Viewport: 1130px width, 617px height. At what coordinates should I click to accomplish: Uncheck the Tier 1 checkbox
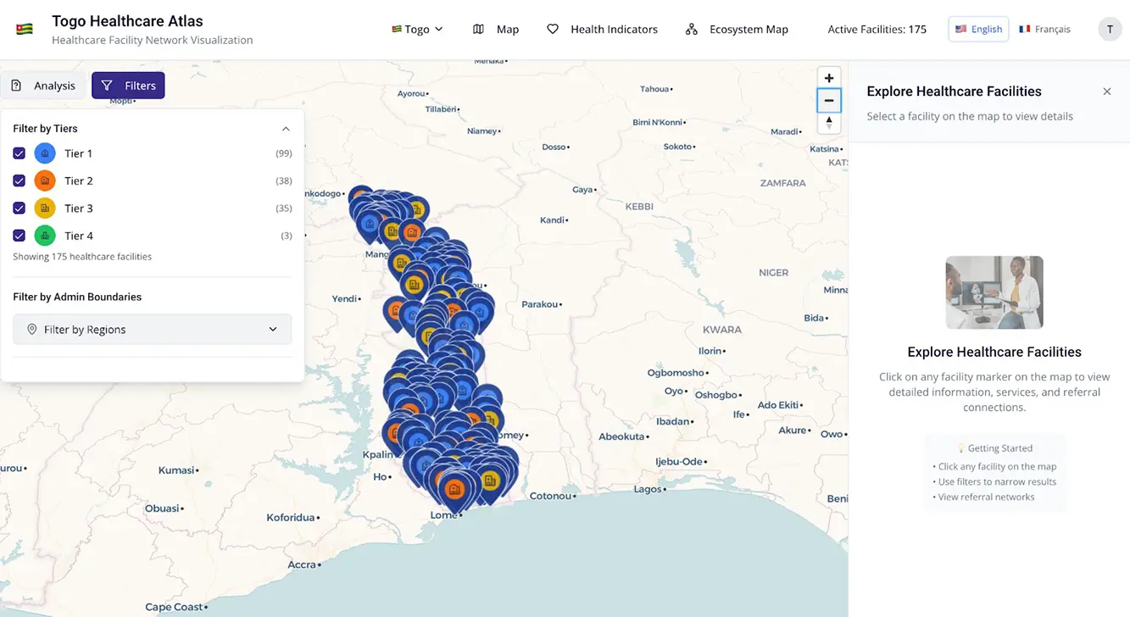pos(19,153)
